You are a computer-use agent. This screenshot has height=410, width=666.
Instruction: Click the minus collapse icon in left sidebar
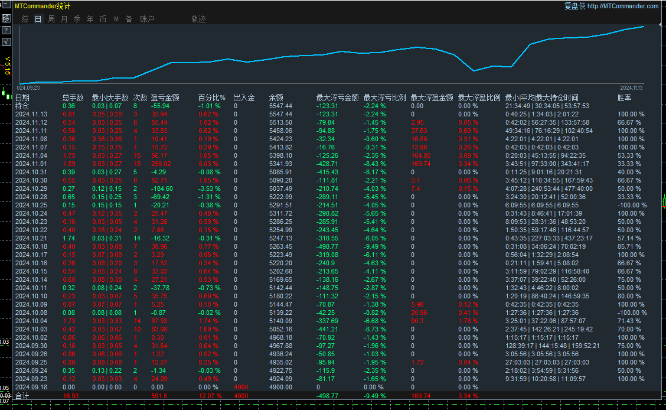[6, 5]
